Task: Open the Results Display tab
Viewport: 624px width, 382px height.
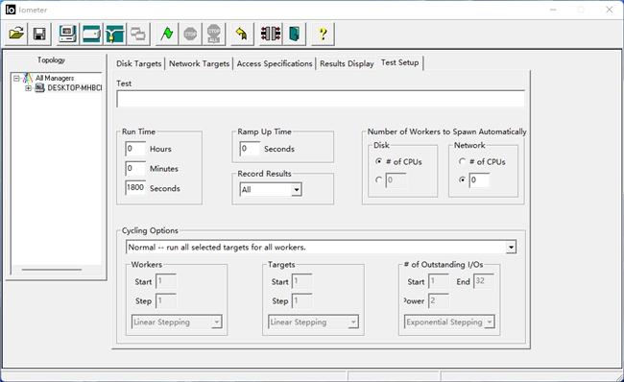Action: coord(347,63)
